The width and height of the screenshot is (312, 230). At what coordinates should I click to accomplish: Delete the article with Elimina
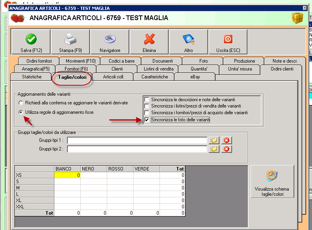click(x=149, y=42)
